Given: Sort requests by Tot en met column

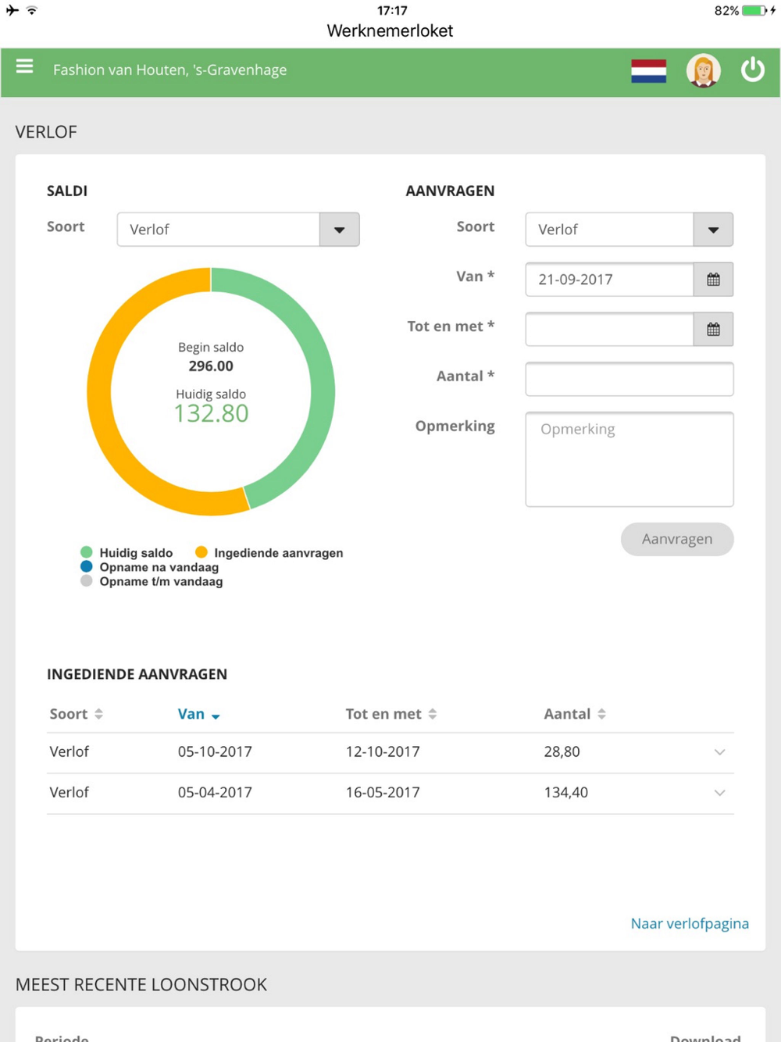Looking at the screenshot, I should [391, 714].
